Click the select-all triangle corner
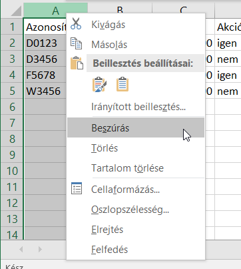 tap(16, 11)
